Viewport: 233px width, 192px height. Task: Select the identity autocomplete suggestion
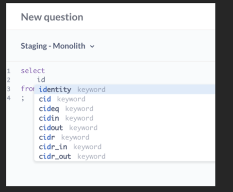[x=125, y=89]
